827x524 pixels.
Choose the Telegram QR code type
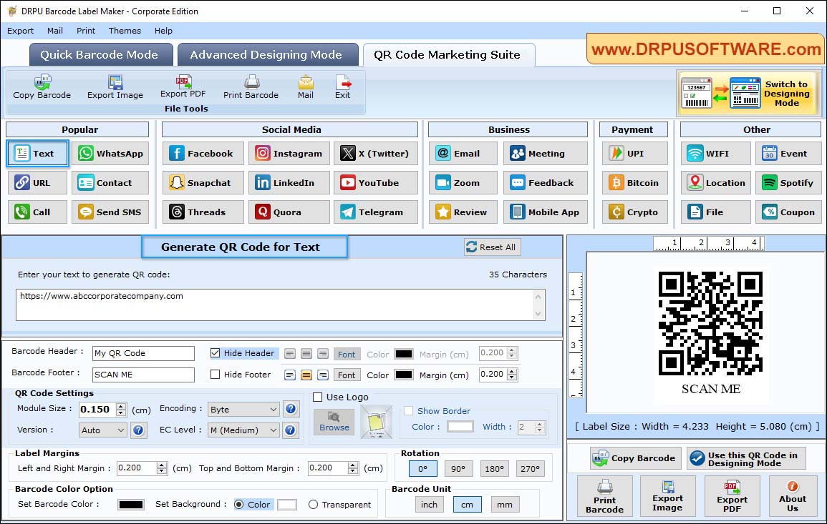[375, 212]
